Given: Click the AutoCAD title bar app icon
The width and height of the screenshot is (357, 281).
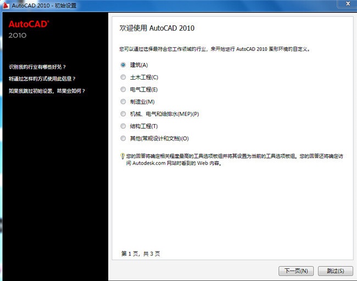Looking at the screenshot, I should (x=6, y=5).
